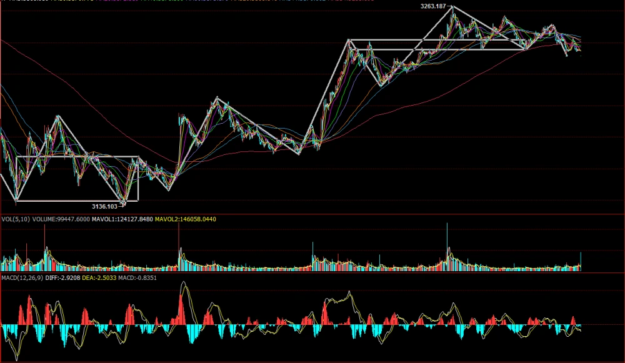The image size is (625, 363).
Task: Select the chart peak next to 3263.187
Action: [452, 7]
